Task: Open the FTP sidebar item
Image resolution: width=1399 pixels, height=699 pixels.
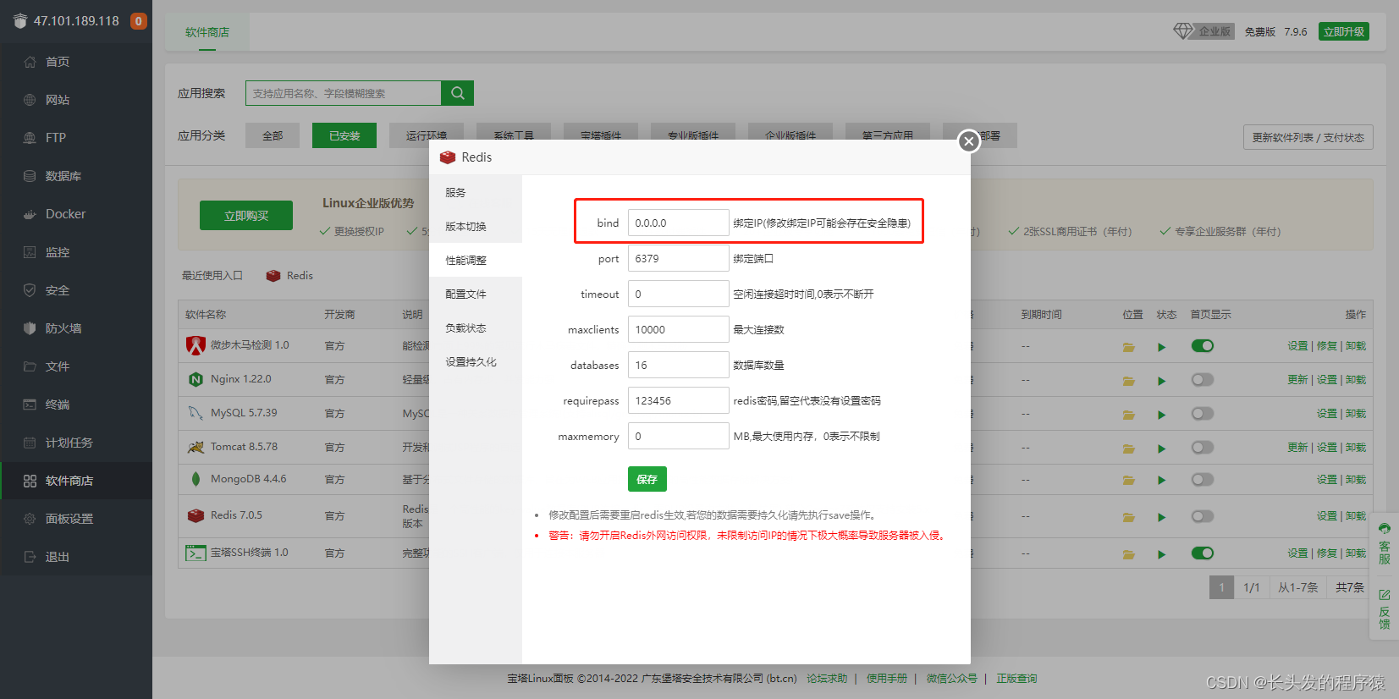Action: click(76, 138)
